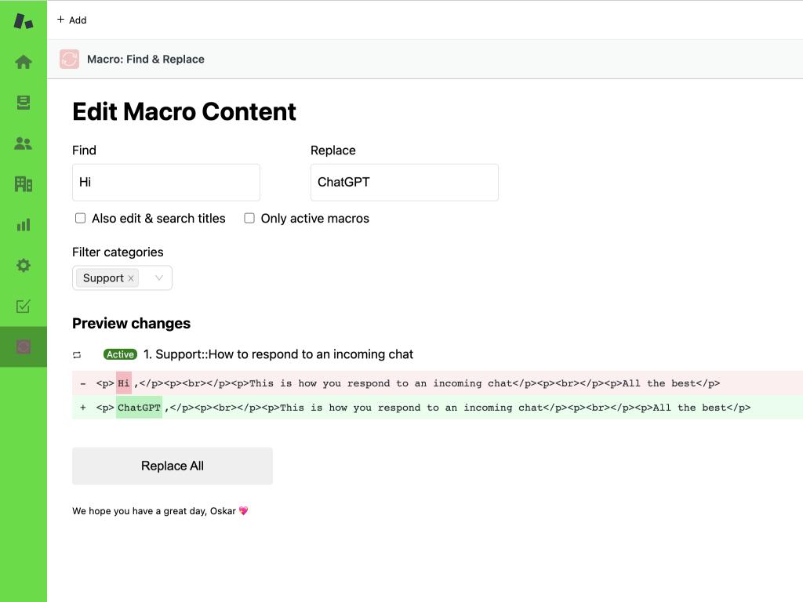The height and width of the screenshot is (602, 803).
Task: Open the Admin gear icon
Action: (x=24, y=266)
